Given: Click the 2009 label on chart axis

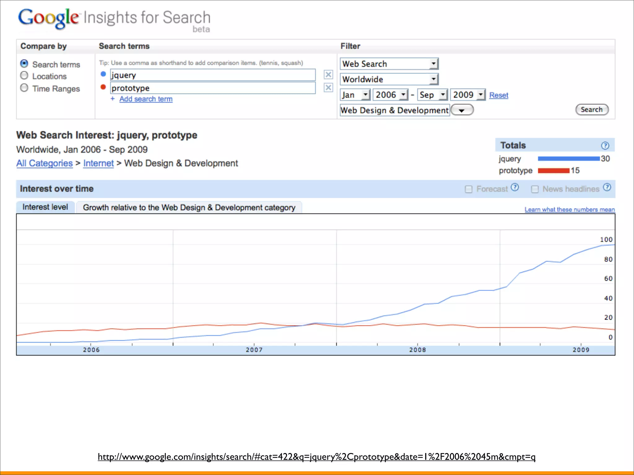Looking at the screenshot, I should click(581, 350).
